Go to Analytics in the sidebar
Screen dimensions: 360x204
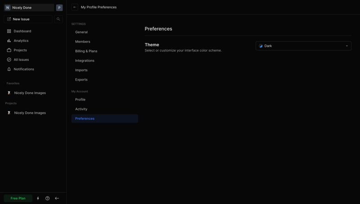(x=21, y=41)
